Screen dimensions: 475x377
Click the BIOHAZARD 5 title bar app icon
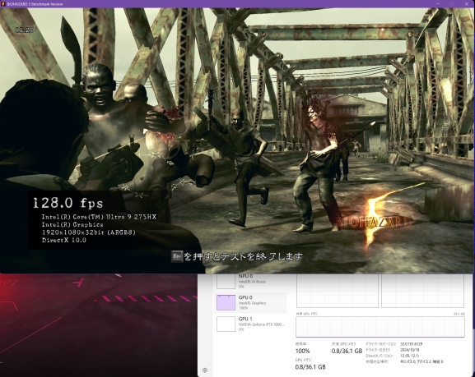(x=3, y=4)
